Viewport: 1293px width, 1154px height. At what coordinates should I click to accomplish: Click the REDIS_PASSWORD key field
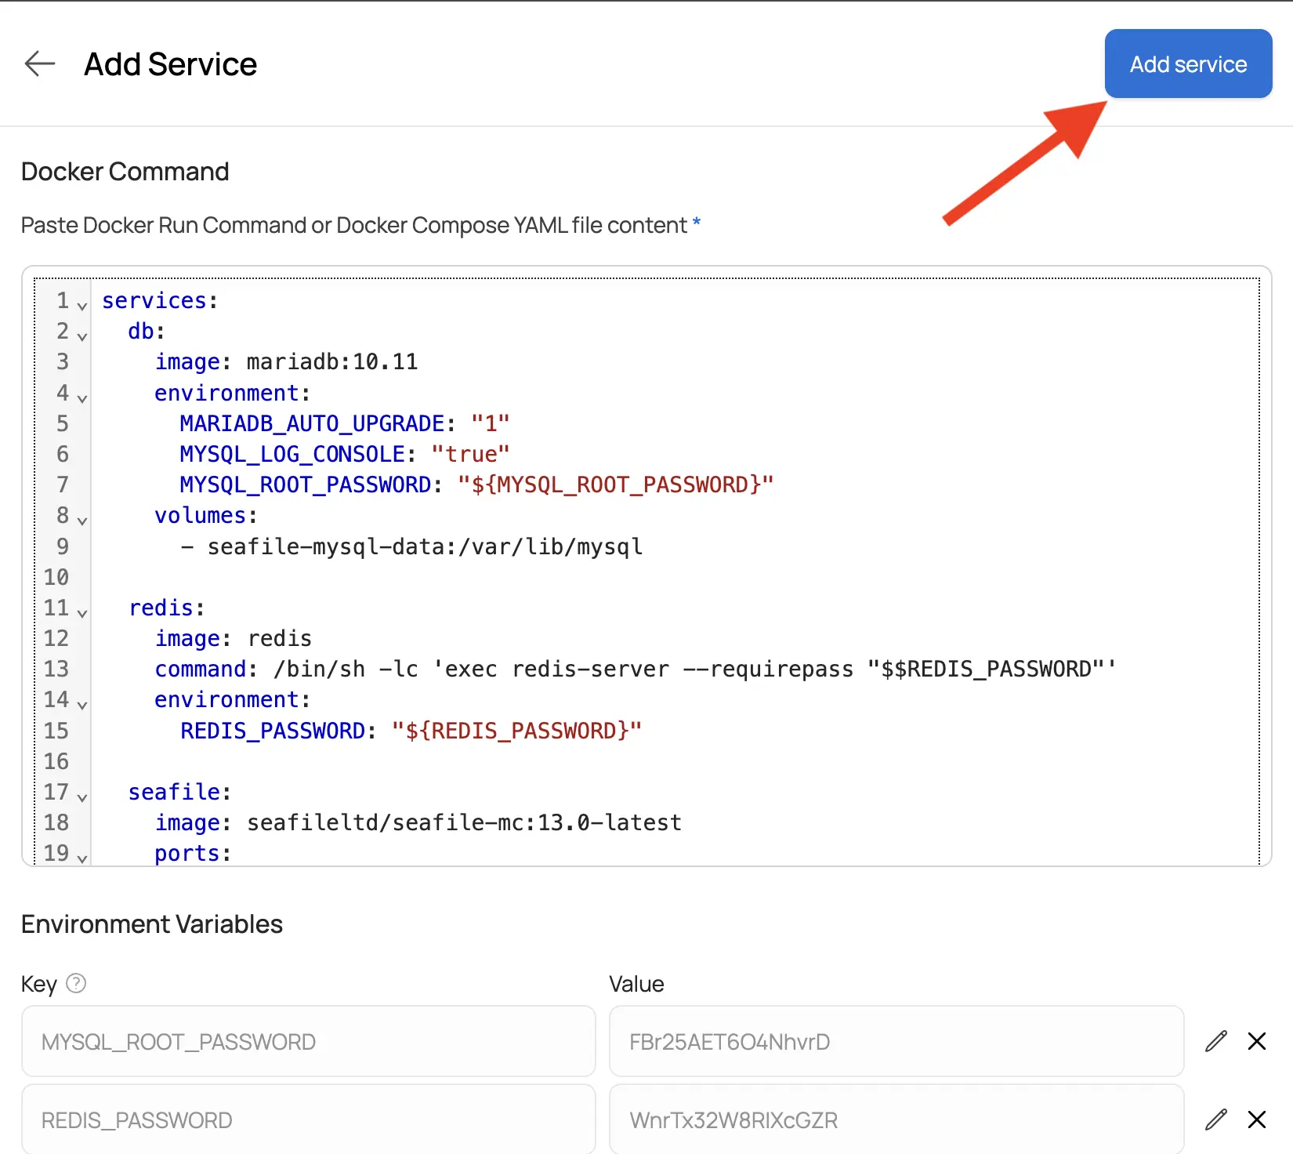point(308,1120)
